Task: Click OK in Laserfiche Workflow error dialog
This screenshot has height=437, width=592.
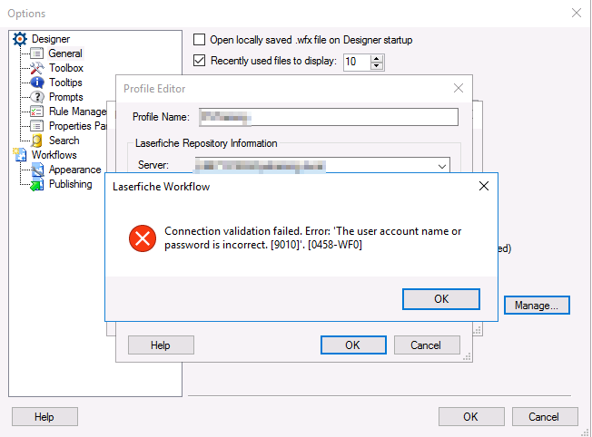Action: [441, 299]
